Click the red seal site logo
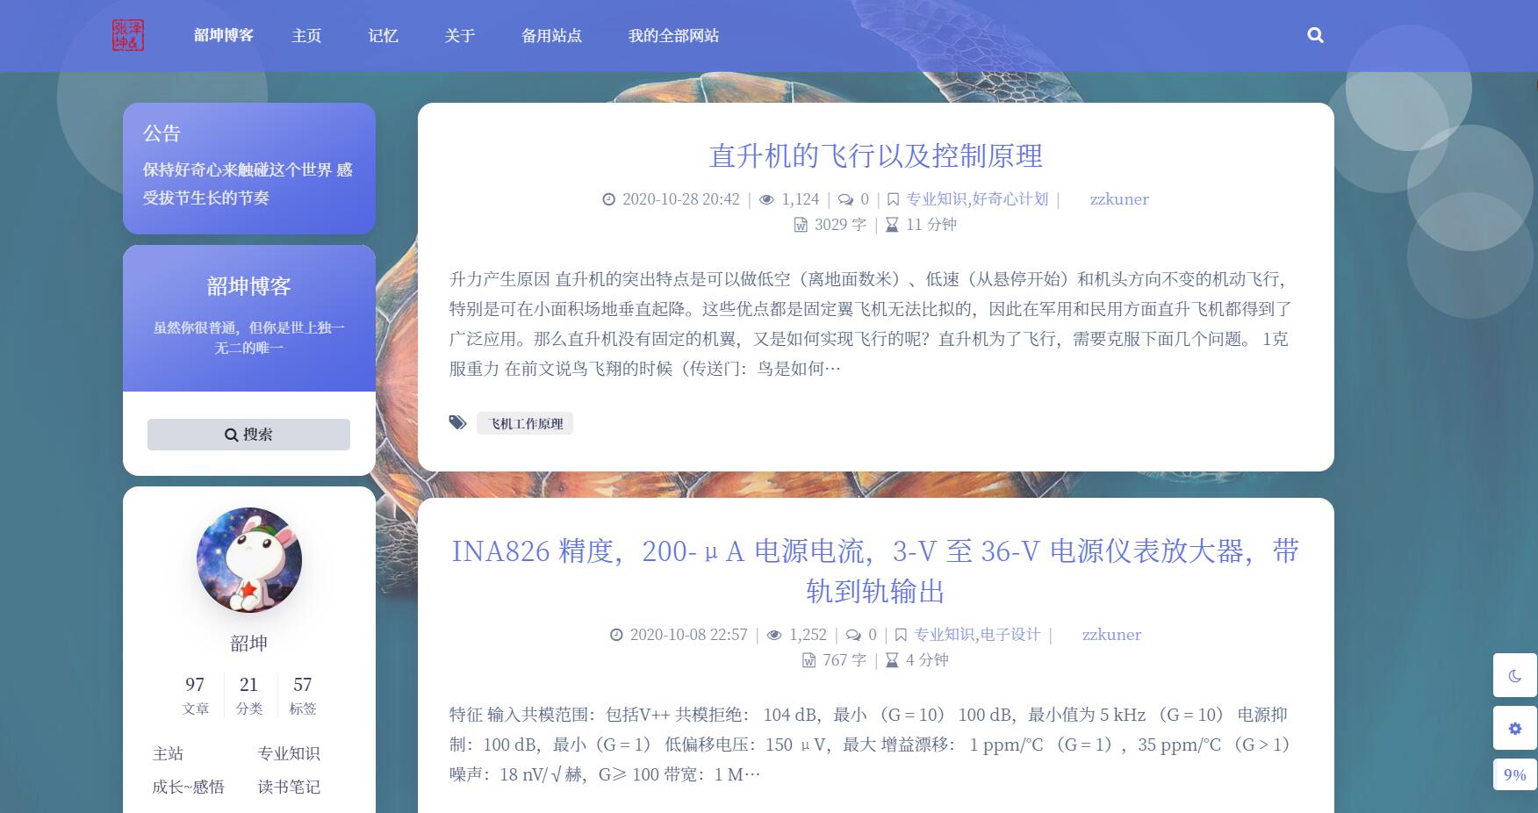 [x=128, y=36]
